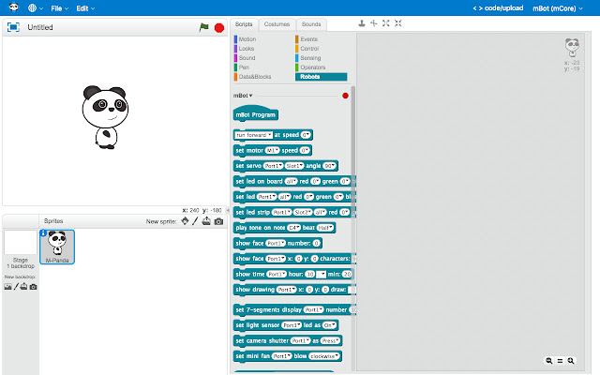Choose new sprite from library icon
Screen dimensions: 600x375
tap(185, 221)
